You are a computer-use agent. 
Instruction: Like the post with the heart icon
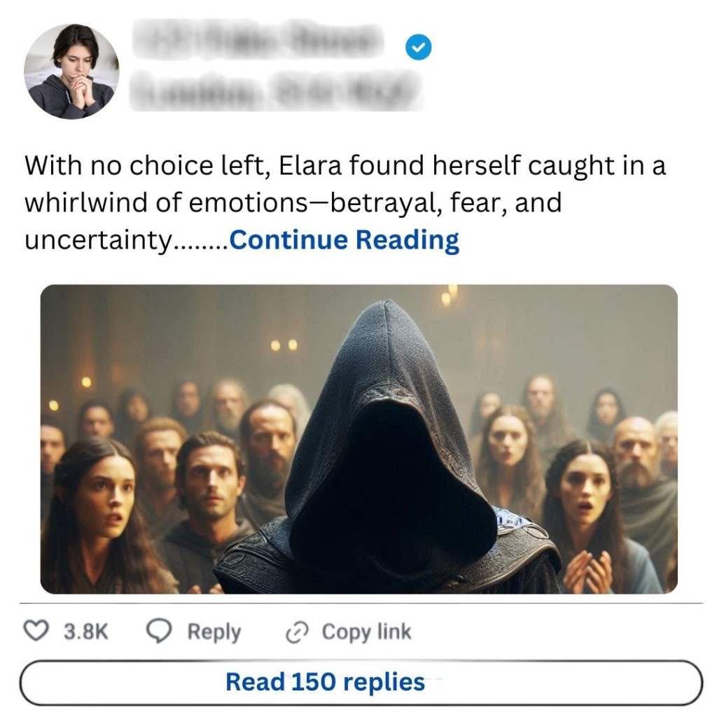(36, 631)
